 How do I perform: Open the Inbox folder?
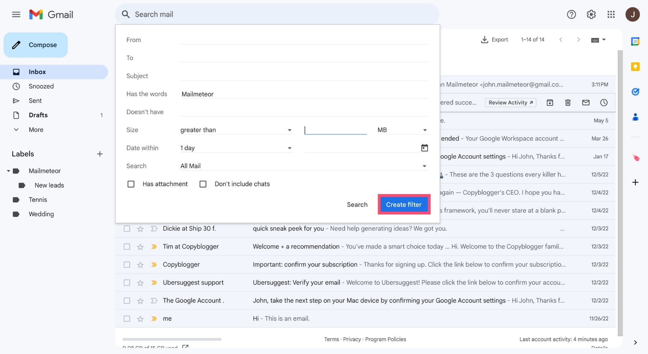coord(54,72)
